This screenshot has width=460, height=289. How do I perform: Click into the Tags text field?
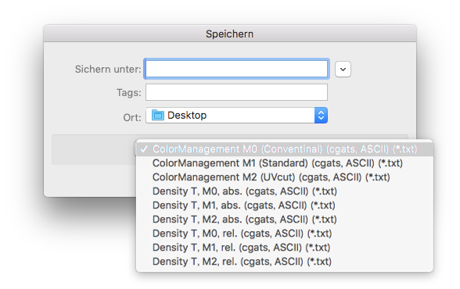click(236, 92)
